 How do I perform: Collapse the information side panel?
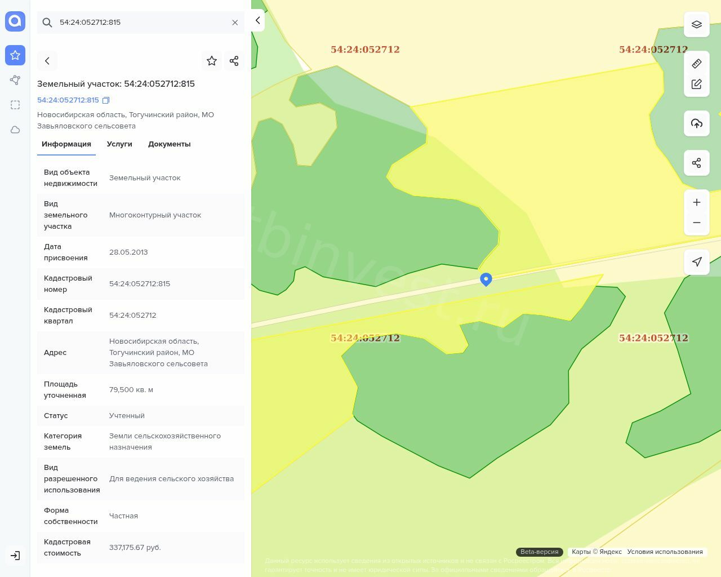pos(257,20)
